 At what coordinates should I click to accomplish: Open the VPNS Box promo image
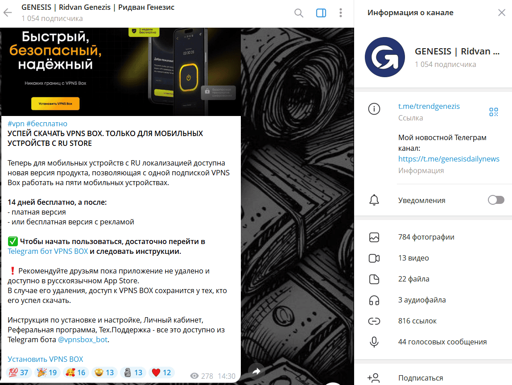(x=120, y=71)
